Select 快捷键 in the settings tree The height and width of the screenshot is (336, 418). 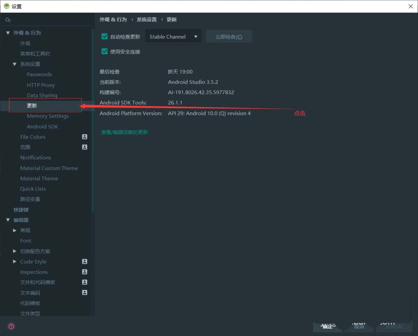[21, 209]
